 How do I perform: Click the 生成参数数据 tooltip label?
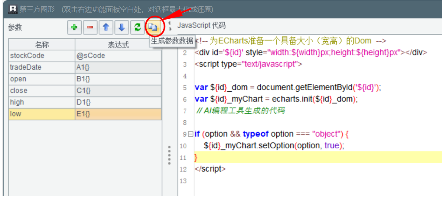[x=172, y=41]
